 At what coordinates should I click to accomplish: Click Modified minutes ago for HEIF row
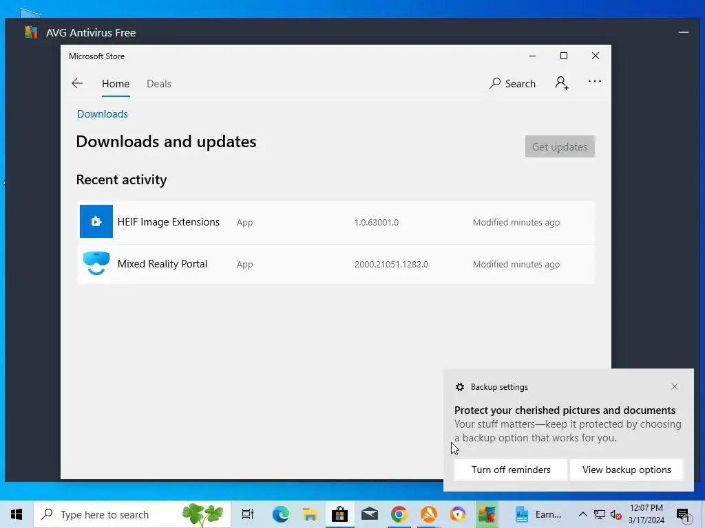point(516,222)
